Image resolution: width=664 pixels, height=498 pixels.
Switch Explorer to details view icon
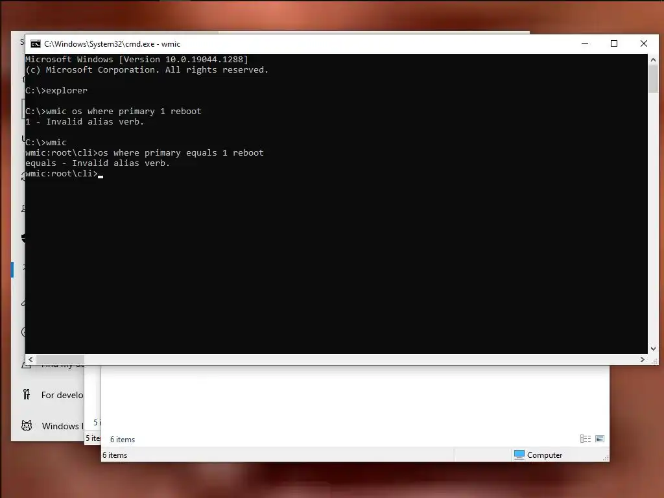586,439
